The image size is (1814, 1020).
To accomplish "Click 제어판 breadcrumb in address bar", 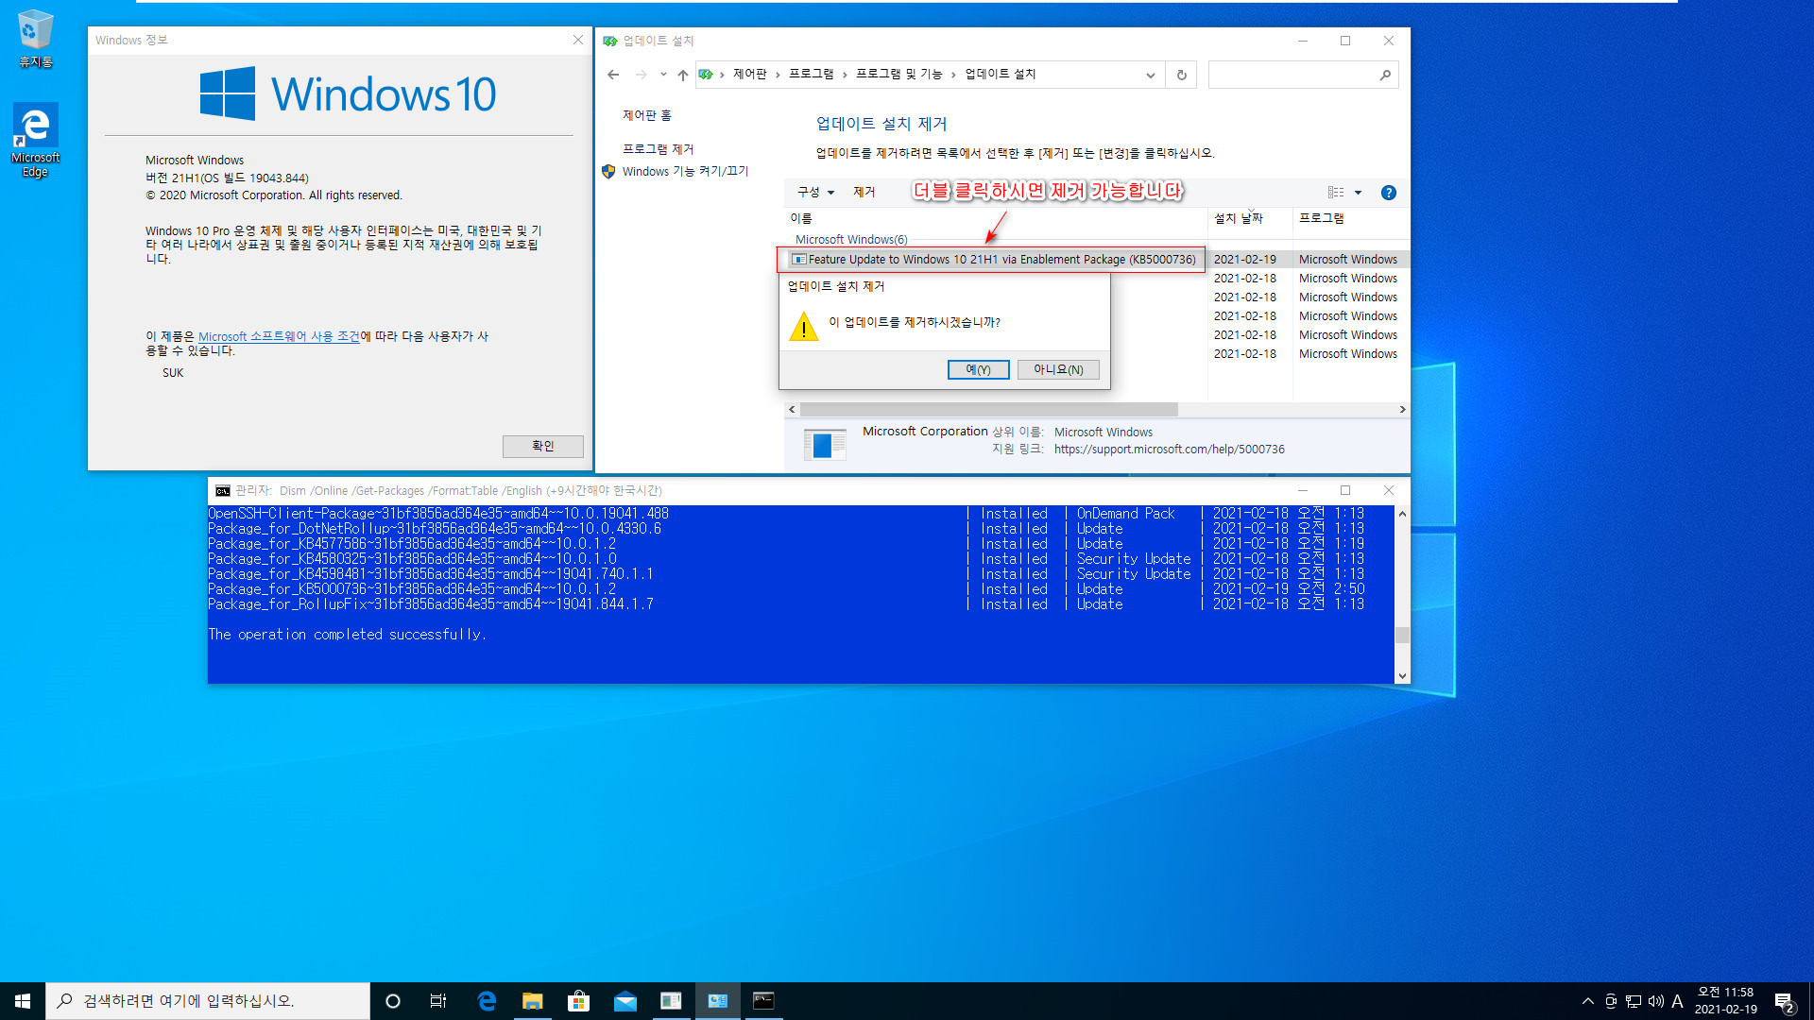I will click(750, 75).
